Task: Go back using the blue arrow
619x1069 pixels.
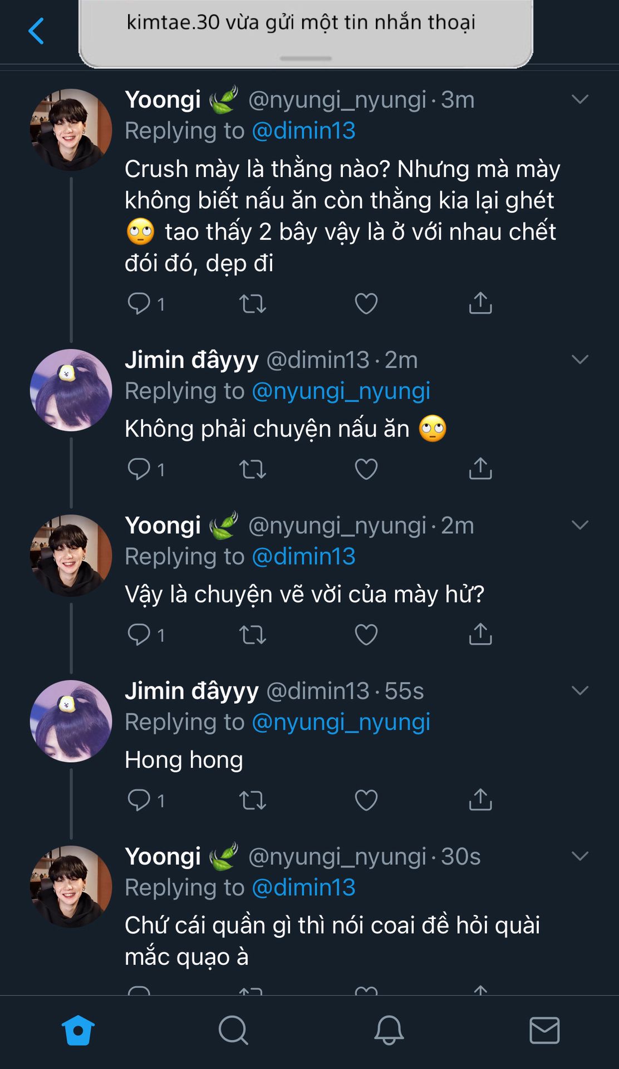Action: [36, 31]
